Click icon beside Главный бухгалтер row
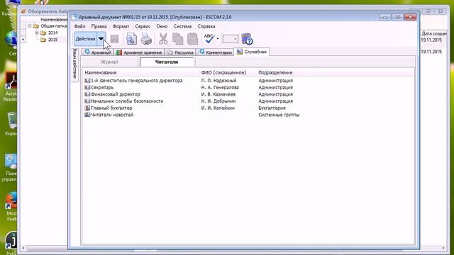The height and width of the screenshot is (255, 454). 87,108
